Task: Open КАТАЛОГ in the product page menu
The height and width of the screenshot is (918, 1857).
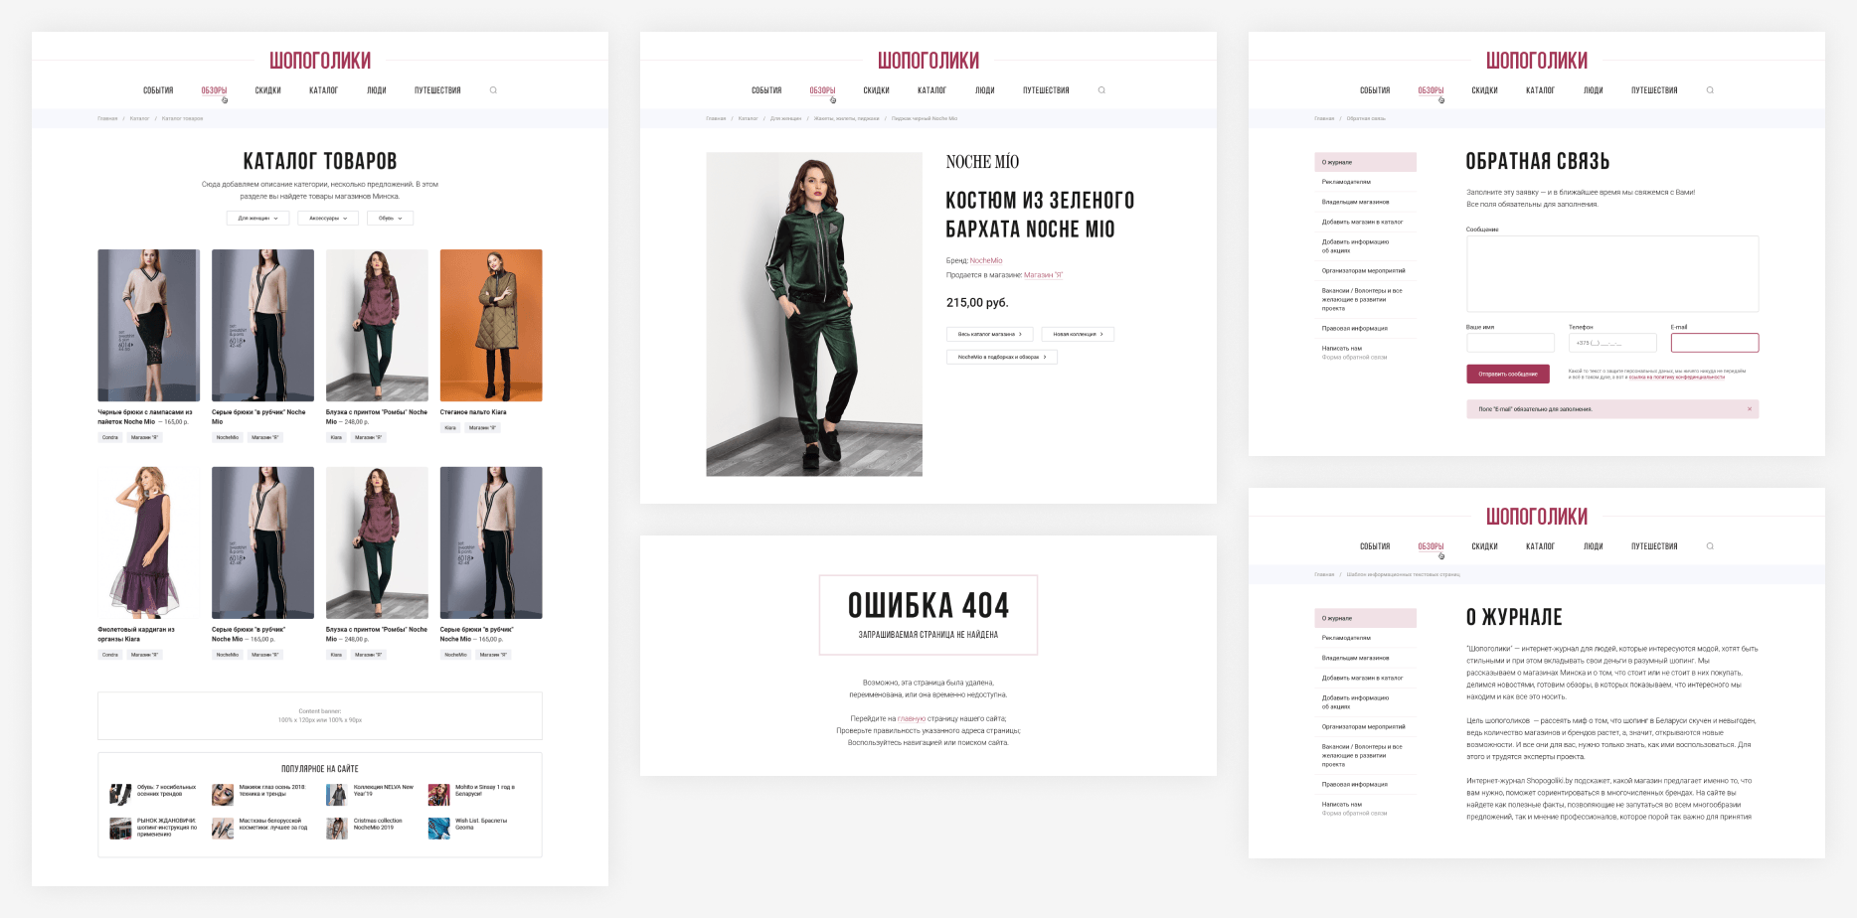Action: point(931,90)
